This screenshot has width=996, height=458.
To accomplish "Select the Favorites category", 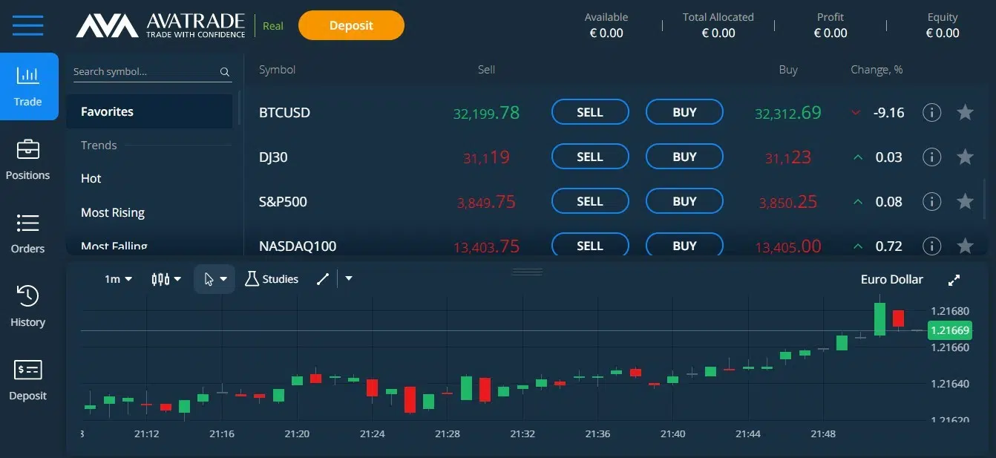I will click(149, 111).
